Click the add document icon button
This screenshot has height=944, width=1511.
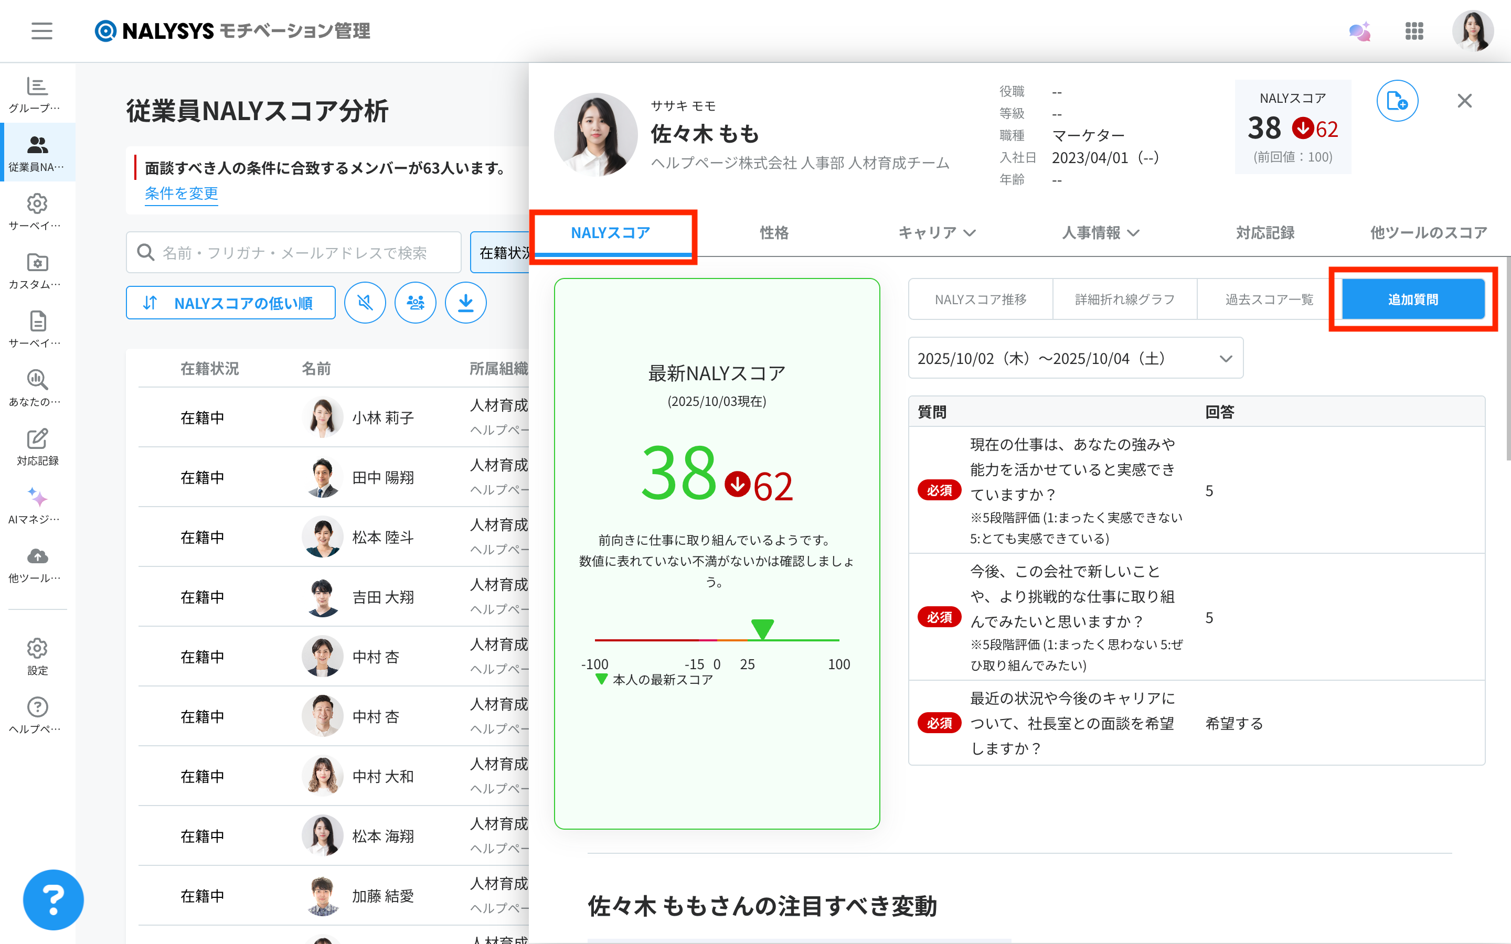[x=1397, y=101]
